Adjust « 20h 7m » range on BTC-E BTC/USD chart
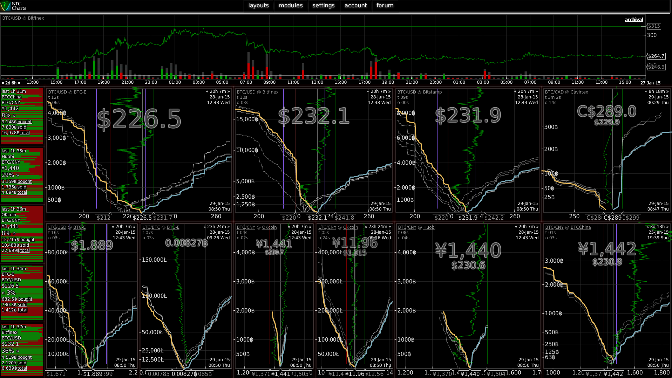672x378 pixels. click(218, 91)
